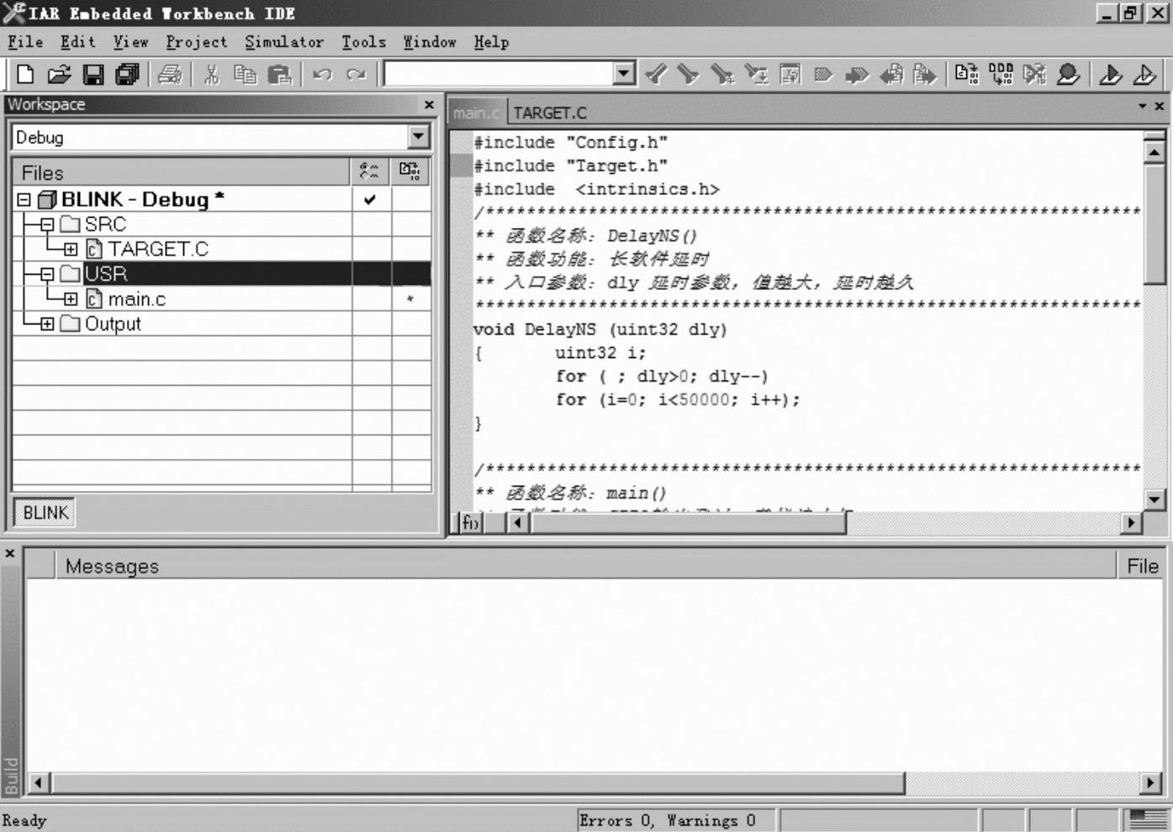Open the Simulator menu
The image size is (1173, 832).
tap(284, 42)
